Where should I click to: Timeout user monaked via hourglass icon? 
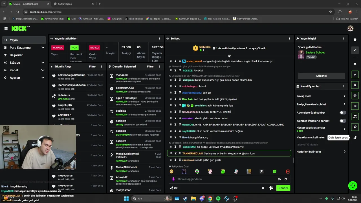175,118
